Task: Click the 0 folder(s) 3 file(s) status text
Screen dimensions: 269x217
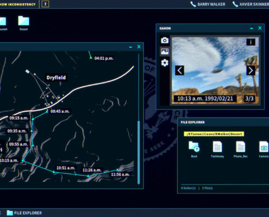Action: coord(197,188)
